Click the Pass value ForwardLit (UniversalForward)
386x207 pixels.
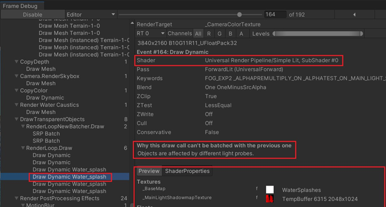tap(244, 70)
